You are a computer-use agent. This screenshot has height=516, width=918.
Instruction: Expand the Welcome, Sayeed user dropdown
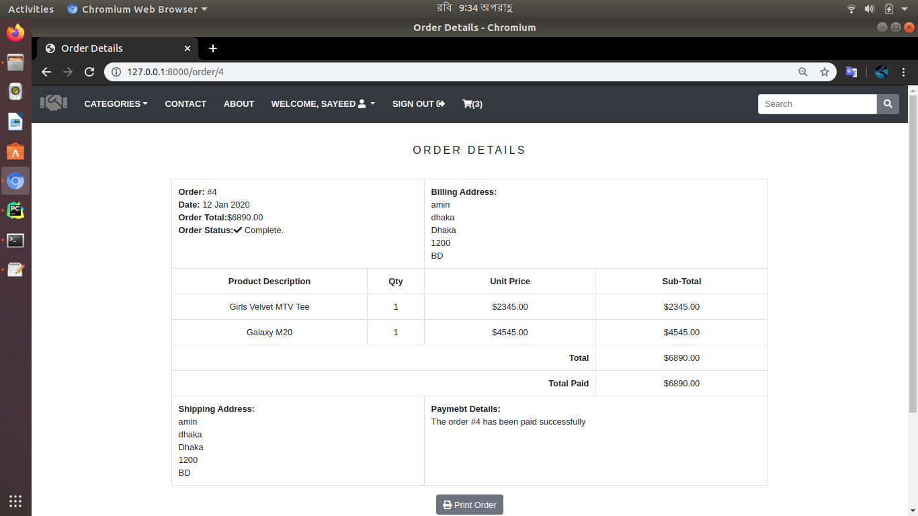tap(323, 103)
